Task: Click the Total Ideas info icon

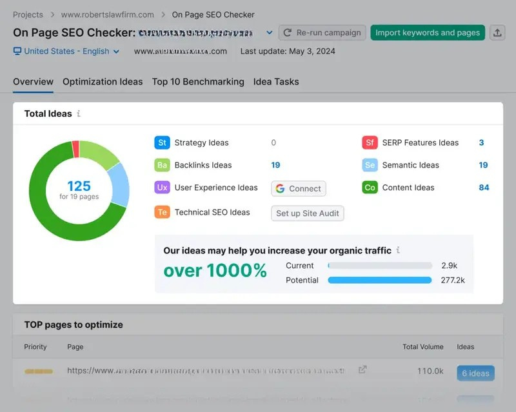Action: [x=79, y=113]
